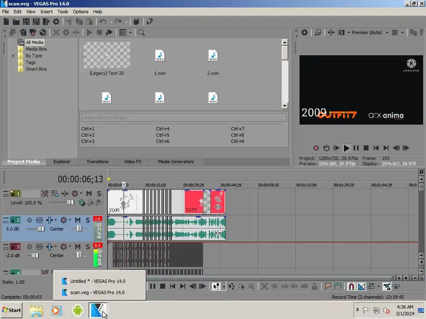Image resolution: width=426 pixels, height=319 pixels.
Task: Click the Redo arrow icon
Action: coord(118,22)
